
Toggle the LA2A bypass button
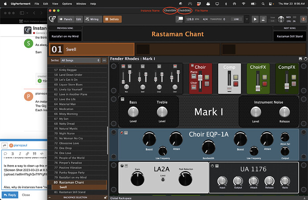[122, 166]
